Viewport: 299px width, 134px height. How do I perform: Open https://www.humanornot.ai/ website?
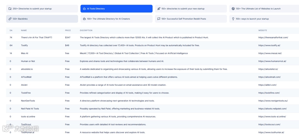(x=272, y=61)
